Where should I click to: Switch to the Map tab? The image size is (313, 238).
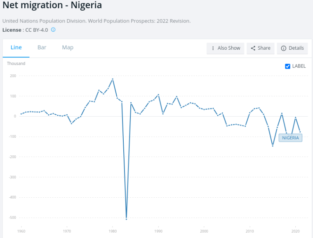click(68, 47)
